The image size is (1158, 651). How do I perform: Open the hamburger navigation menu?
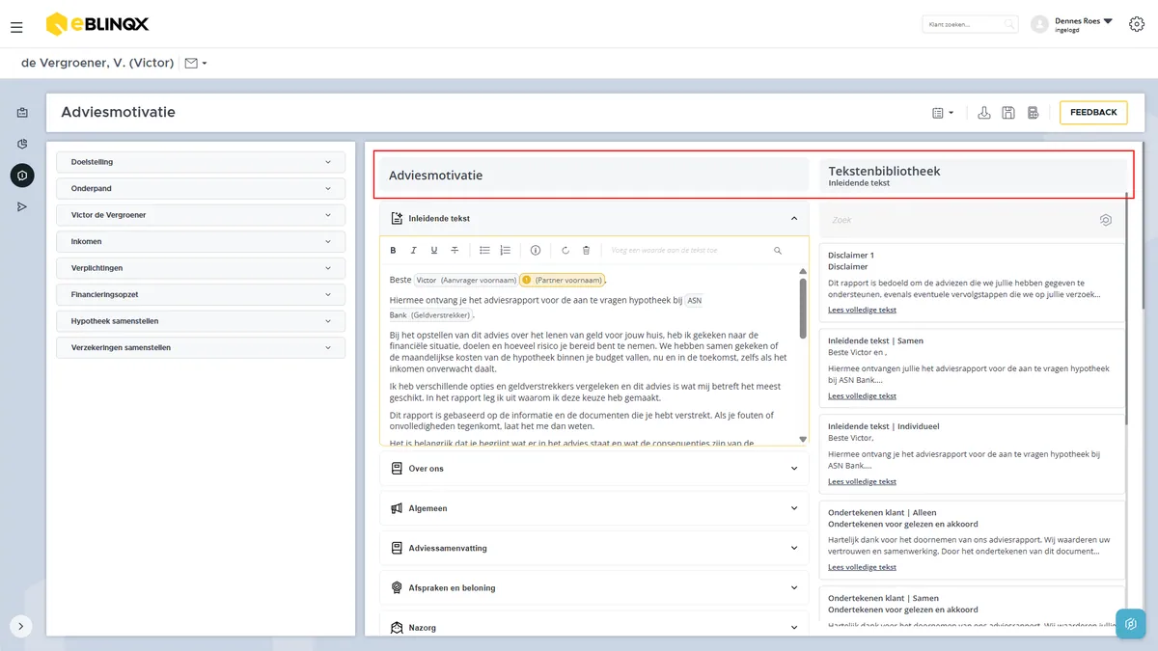click(x=16, y=27)
